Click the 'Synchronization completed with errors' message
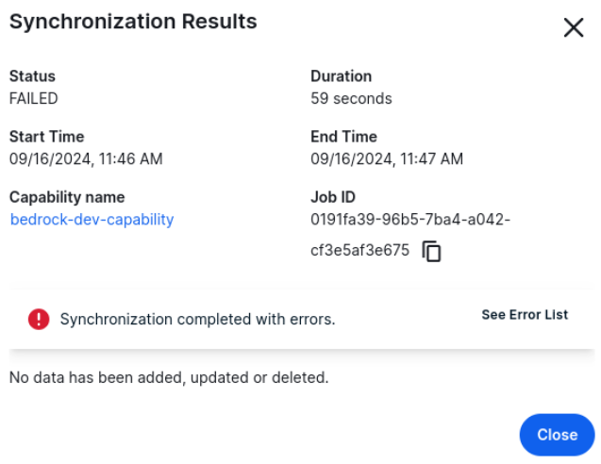The height and width of the screenshot is (464, 601). pyautogui.click(x=197, y=320)
